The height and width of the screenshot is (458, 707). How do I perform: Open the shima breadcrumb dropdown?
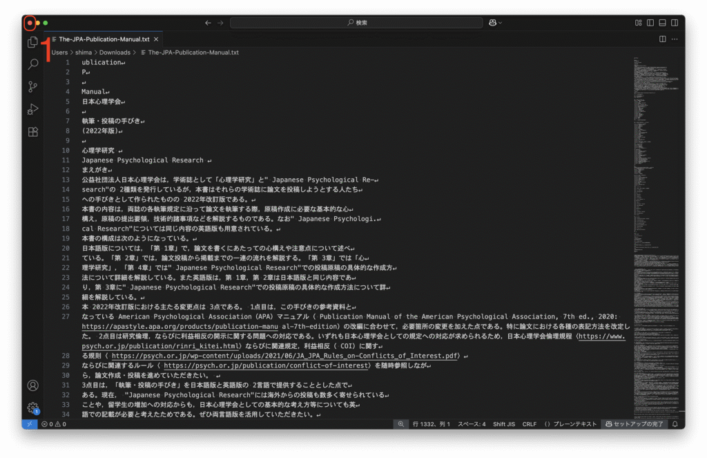coord(84,53)
